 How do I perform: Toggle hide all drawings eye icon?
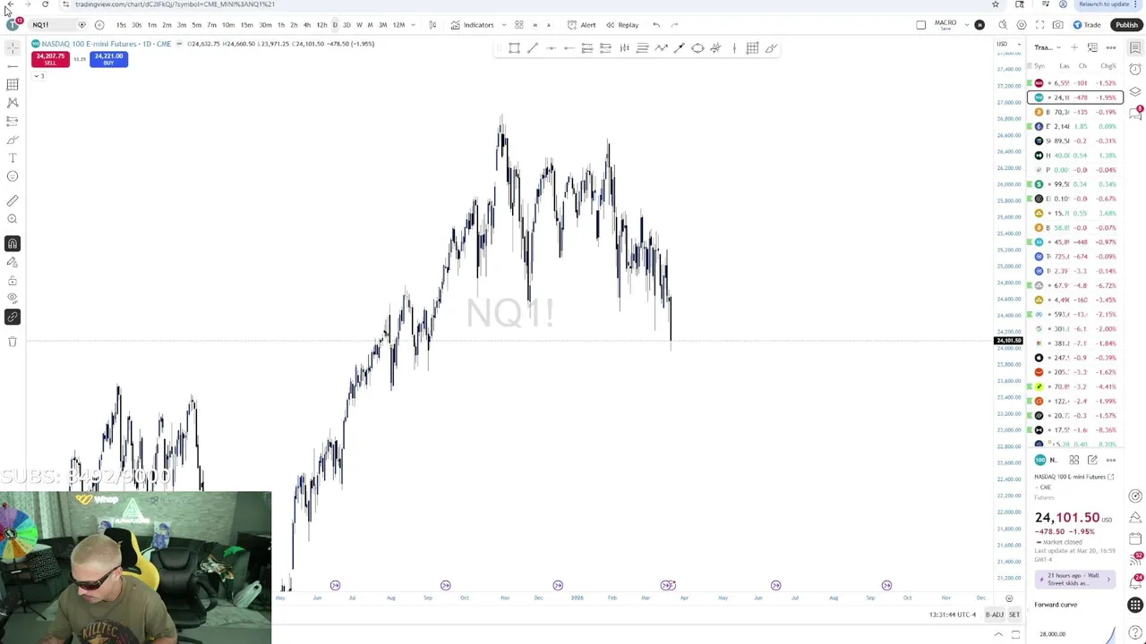coord(13,298)
